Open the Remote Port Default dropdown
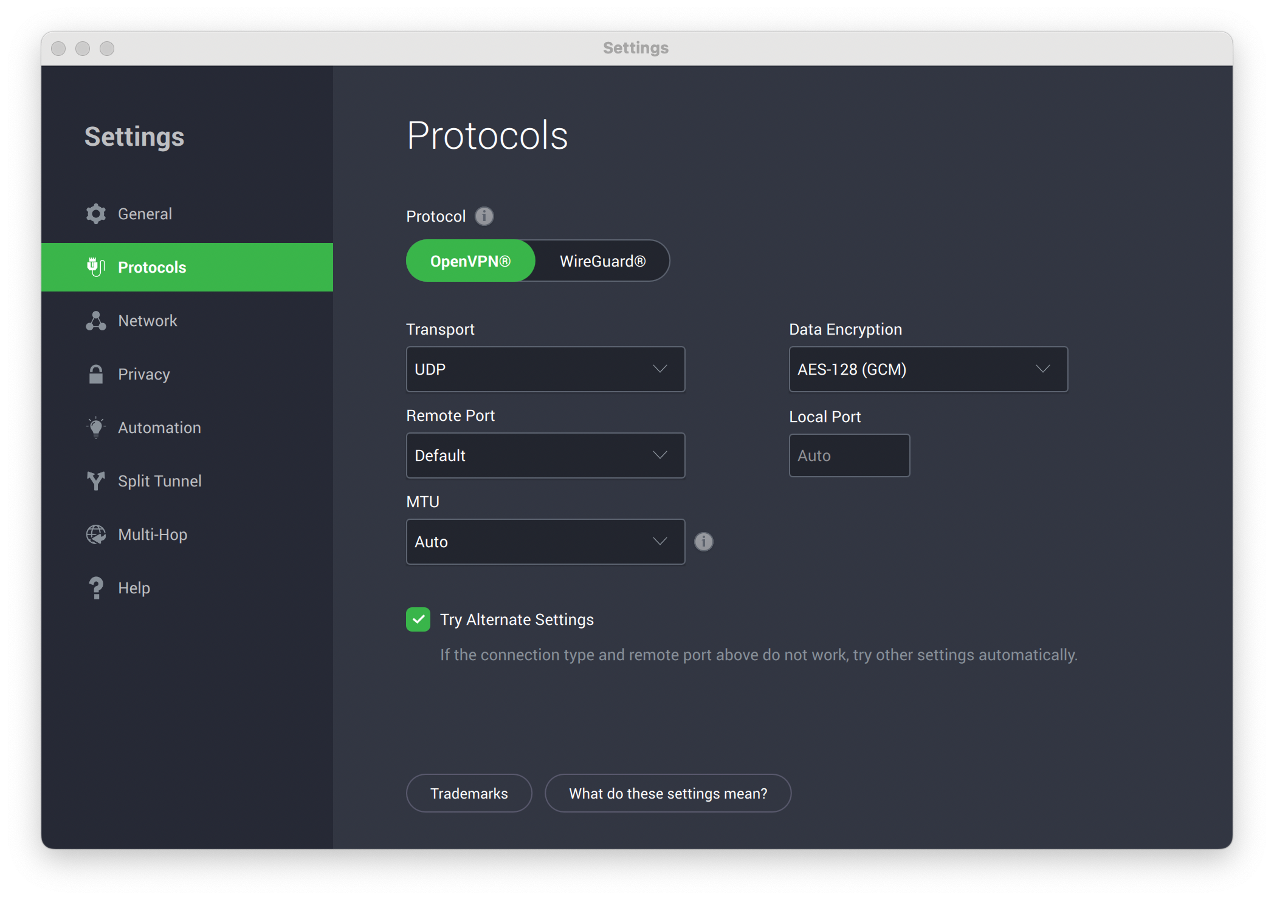This screenshot has width=1274, height=900. pos(545,455)
